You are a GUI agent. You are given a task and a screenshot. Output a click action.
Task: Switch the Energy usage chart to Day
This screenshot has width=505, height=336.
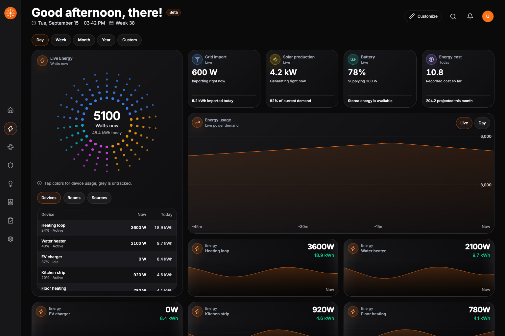[482, 123]
